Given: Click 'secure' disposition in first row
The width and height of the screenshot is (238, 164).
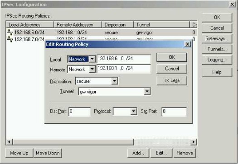Looking at the screenshot, I should pyautogui.click(x=111, y=33).
